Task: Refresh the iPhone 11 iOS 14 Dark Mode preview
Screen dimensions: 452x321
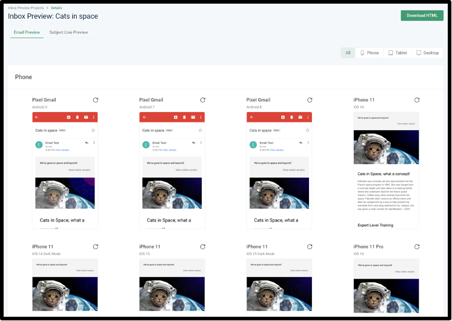Action: 95,247
